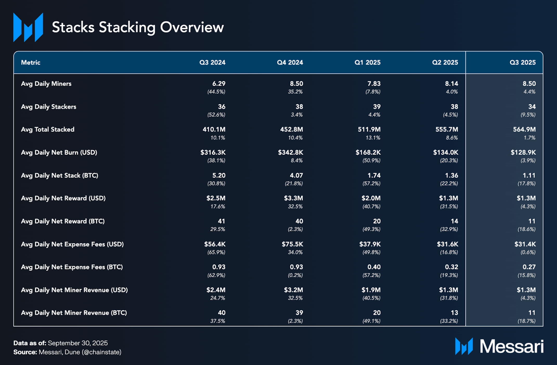
Task: Click the Metric column header
Action: pyautogui.click(x=31, y=62)
